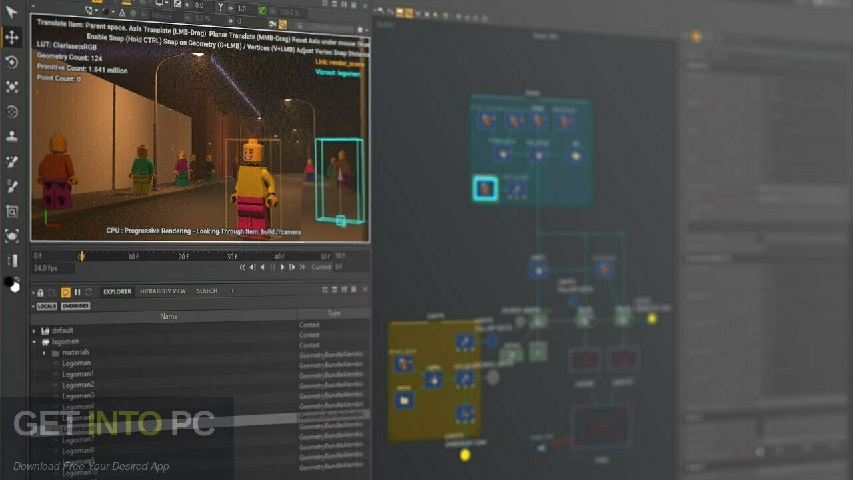Click the yellow output dot below yellow group

(x=465, y=455)
